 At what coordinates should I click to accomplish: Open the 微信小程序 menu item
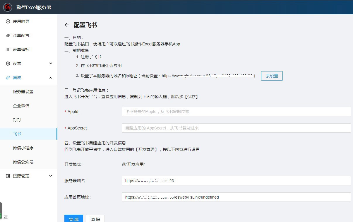tap(23, 148)
